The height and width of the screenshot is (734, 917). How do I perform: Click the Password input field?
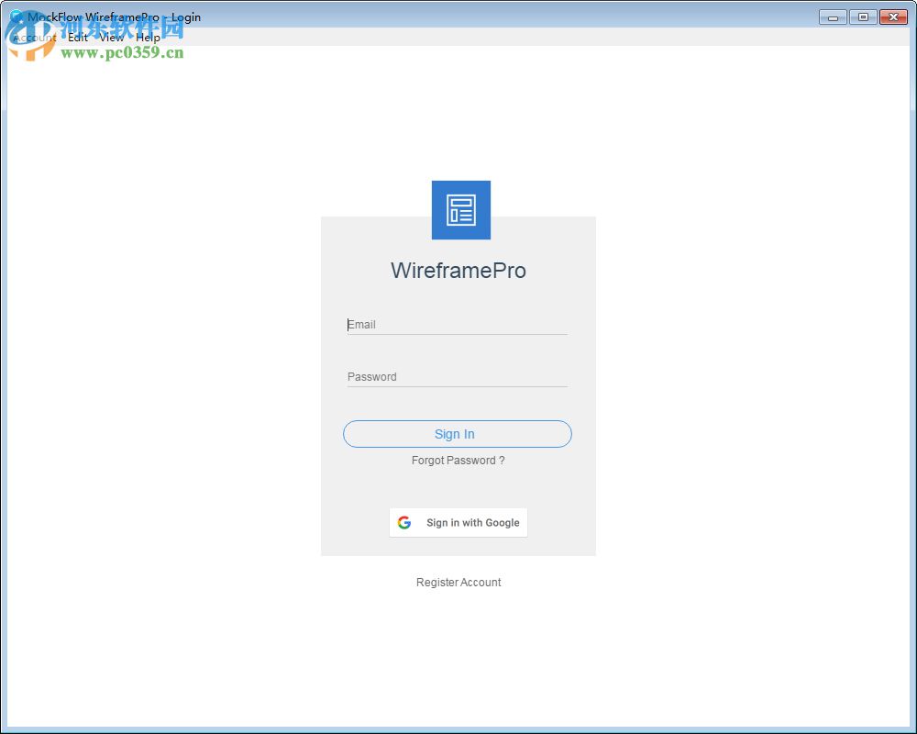(x=457, y=376)
